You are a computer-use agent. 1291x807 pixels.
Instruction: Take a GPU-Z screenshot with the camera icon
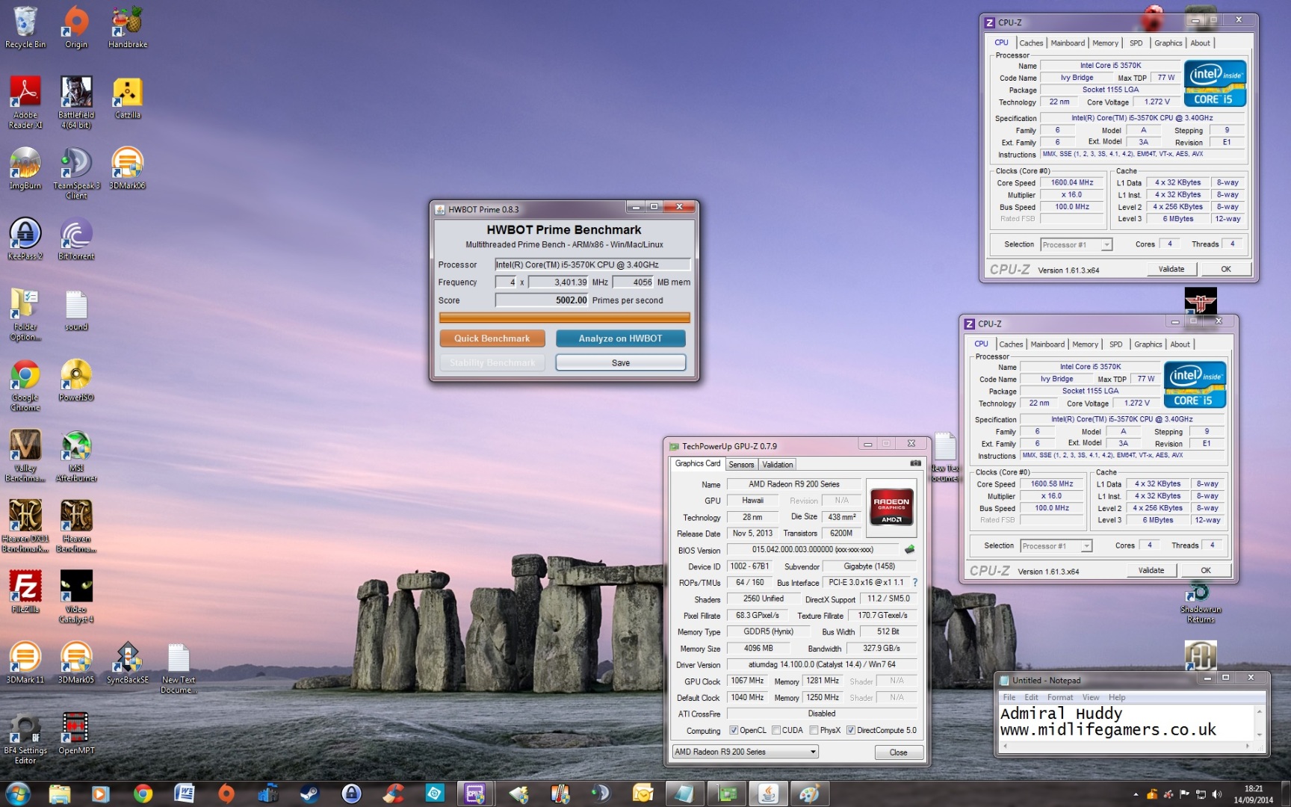[915, 463]
